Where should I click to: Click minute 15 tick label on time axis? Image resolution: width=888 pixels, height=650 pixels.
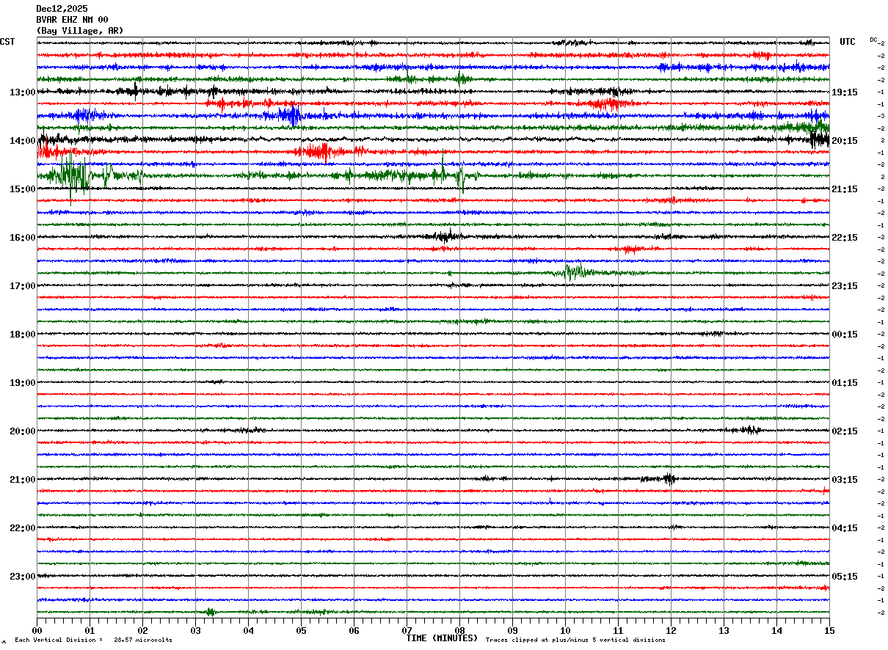click(829, 630)
